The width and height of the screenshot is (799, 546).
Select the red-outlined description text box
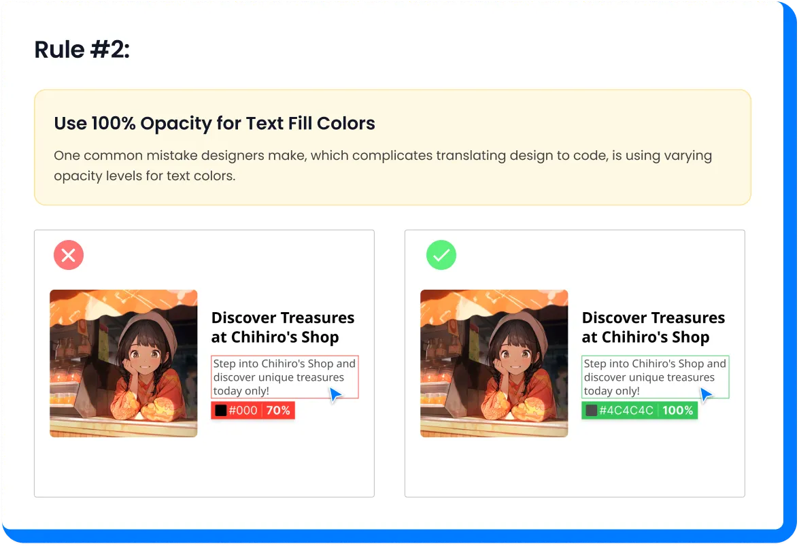285,377
